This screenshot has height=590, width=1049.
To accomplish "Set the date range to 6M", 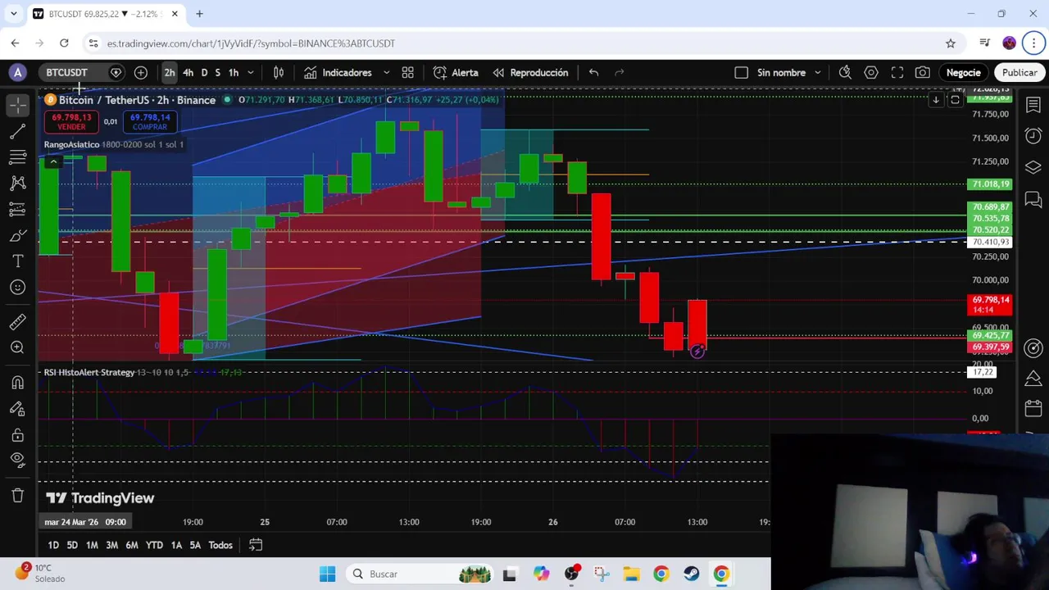I will (x=132, y=545).
